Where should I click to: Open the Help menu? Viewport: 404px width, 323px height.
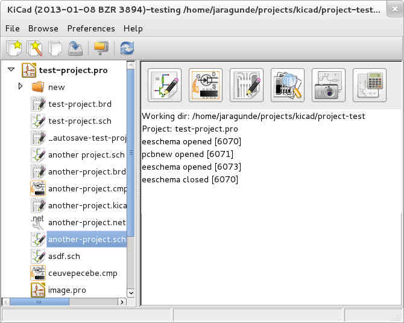click(x=133, y=28)
